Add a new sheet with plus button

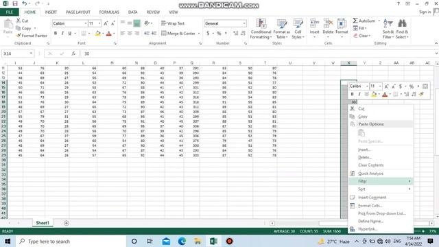pyautogui.click(x=67, y=223)
